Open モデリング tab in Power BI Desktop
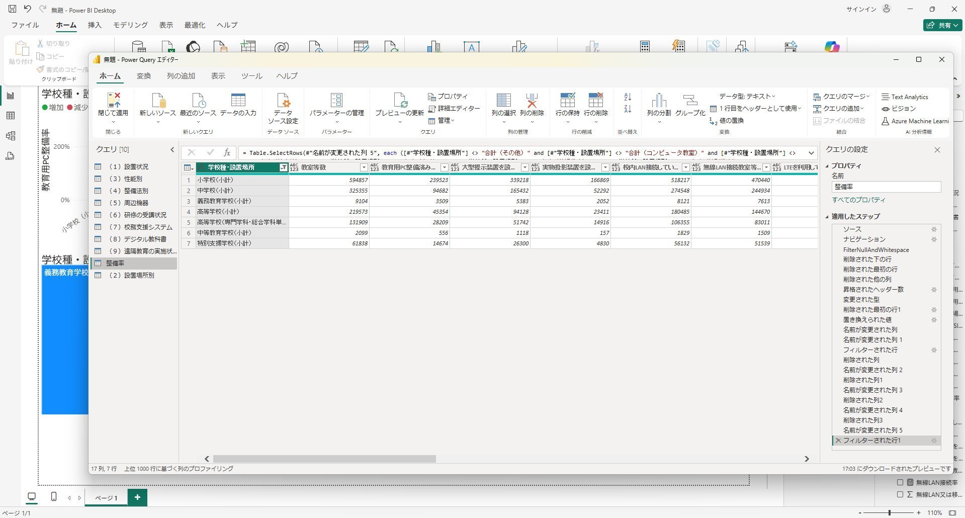Viewport: 965px width, 518px height. tap(130, 25)
